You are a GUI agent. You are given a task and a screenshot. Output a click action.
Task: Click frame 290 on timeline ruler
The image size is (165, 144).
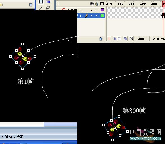click(143, 4)
